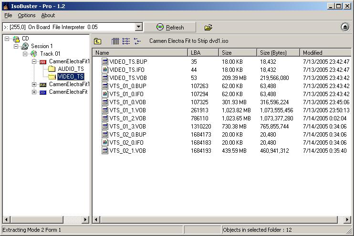Sort by Name column header
Screen dimensions: 354x236
point(140,53)
